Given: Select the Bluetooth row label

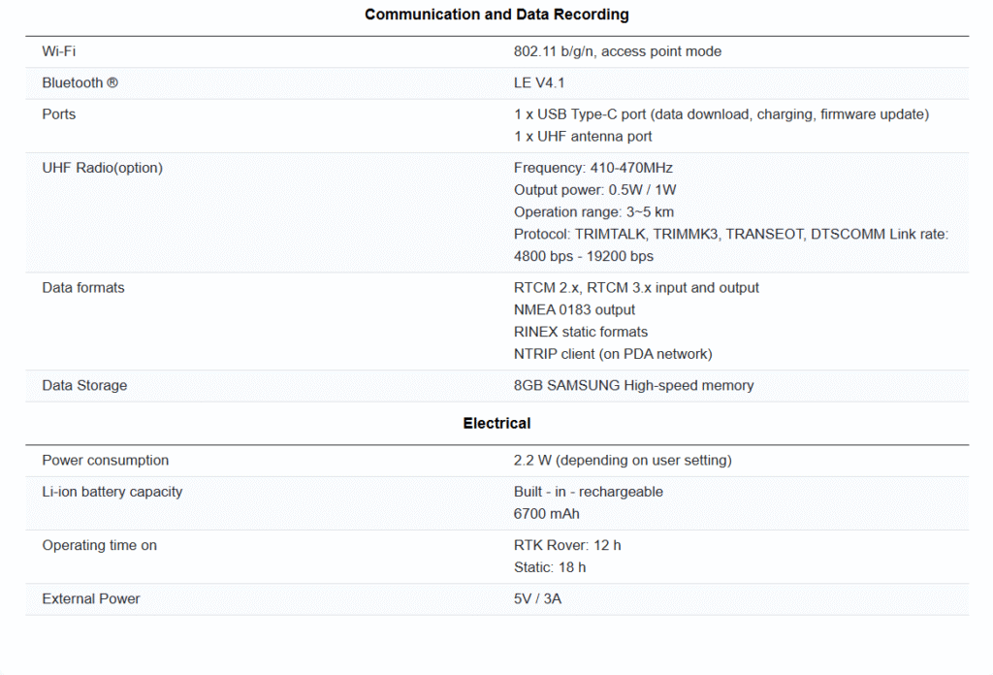Looking at the screenshot, I should tap(80, 83).
